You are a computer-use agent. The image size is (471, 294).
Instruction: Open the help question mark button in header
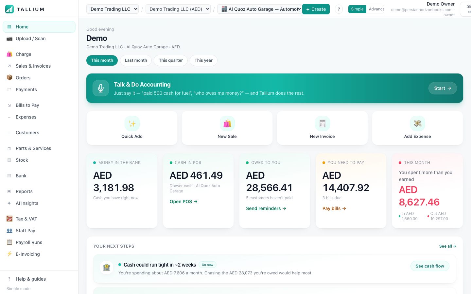click(x=339, y=9)
